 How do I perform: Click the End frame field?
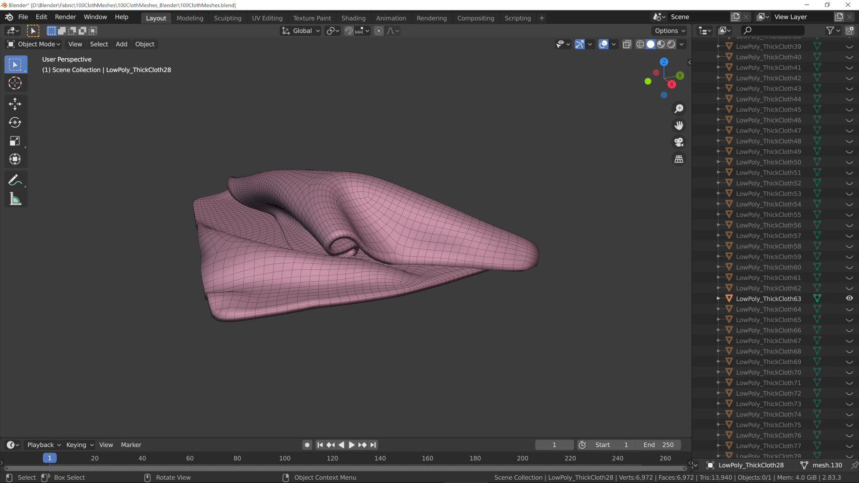coord(659,445)
